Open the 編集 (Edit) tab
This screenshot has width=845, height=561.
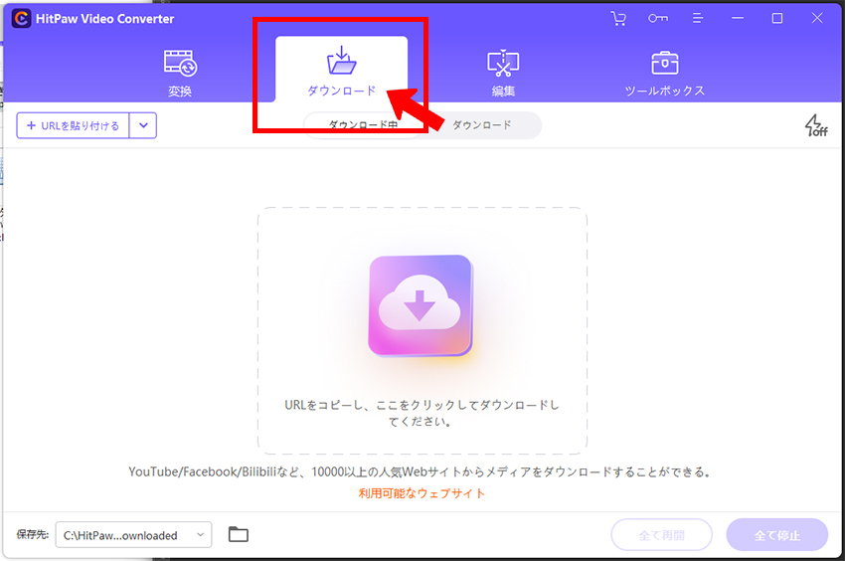click(503, 74)
